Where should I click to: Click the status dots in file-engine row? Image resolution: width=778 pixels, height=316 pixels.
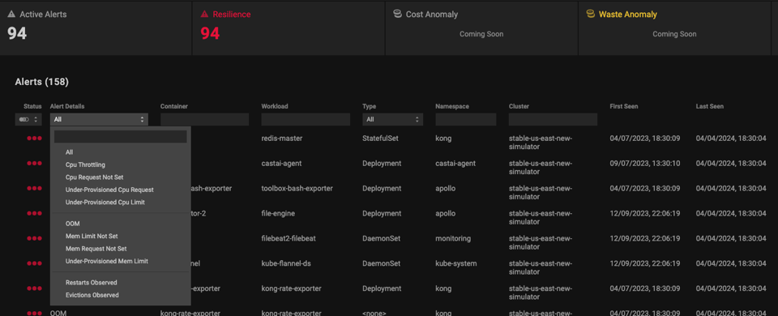[34, 213]
